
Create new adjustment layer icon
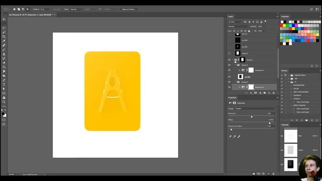click(x=260, y=93)
